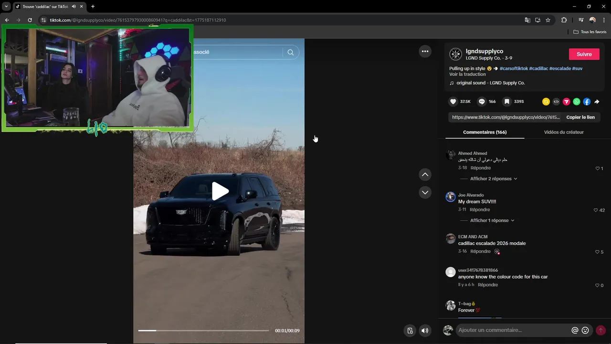Follow lgndsupplyco with Suivre button
This screenshot has height=344, width=611.
(584, 54)
